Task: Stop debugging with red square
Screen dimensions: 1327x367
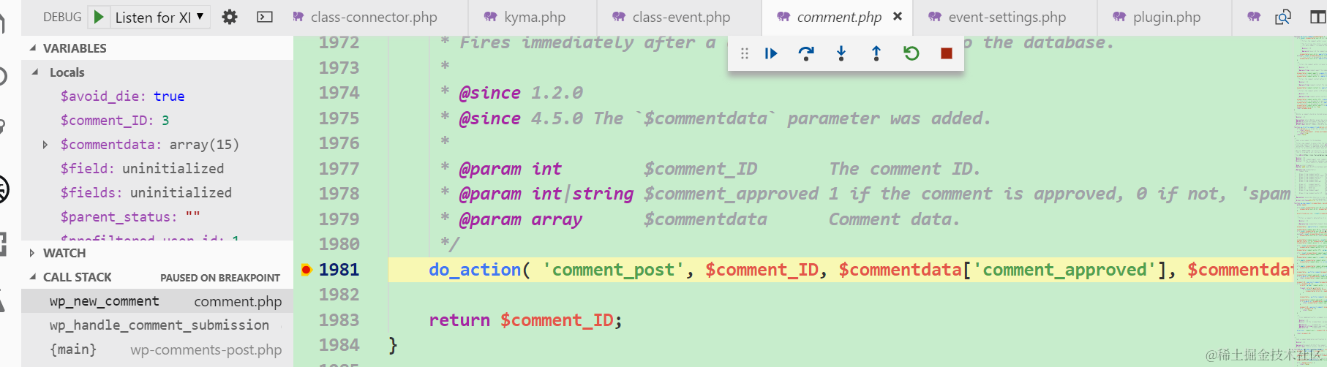Action: tap(947, 53)
